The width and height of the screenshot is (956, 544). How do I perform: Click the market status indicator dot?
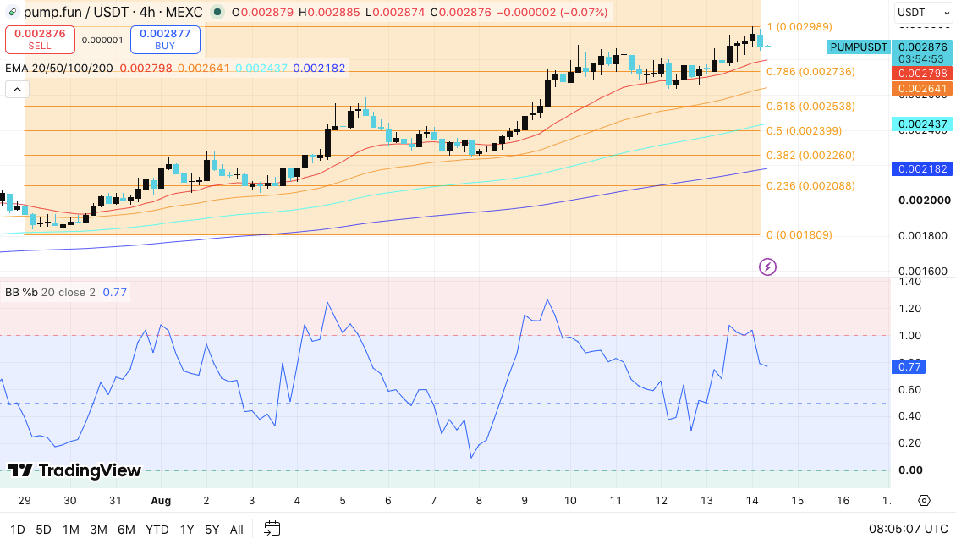coord(217,12)
